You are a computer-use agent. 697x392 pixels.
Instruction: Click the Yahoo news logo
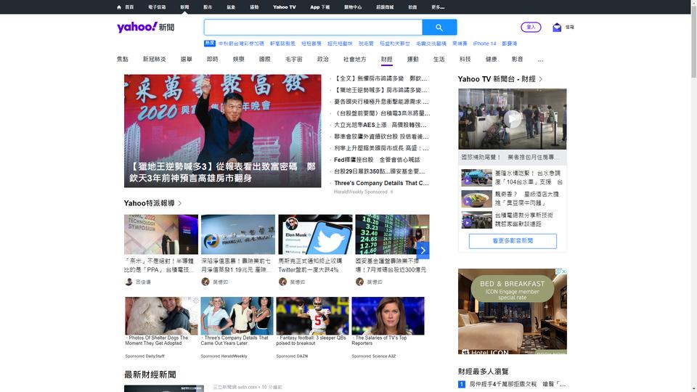point(145,27)
